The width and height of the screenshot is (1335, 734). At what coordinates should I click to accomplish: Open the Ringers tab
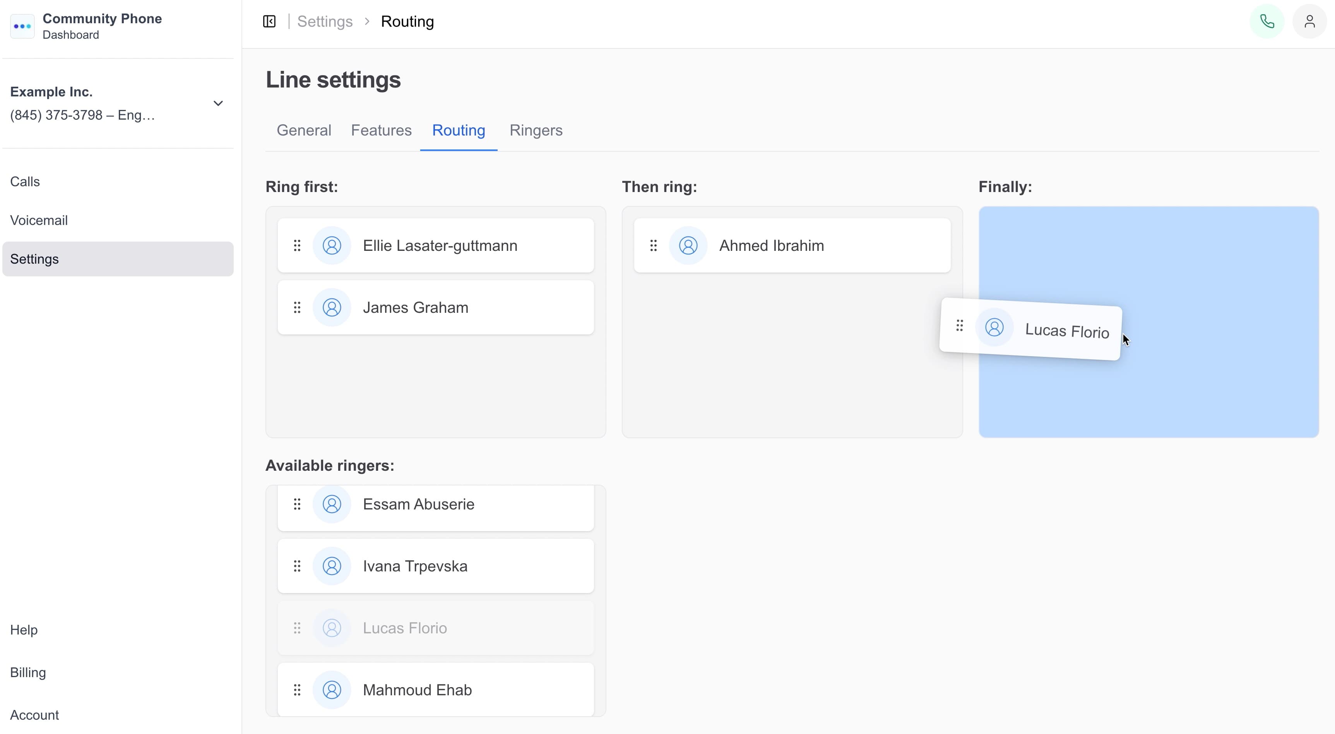pos(535,130)
